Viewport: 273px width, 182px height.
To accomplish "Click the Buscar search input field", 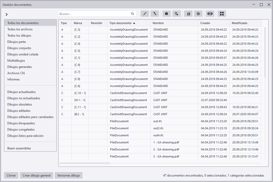I will tap(95, 14).
